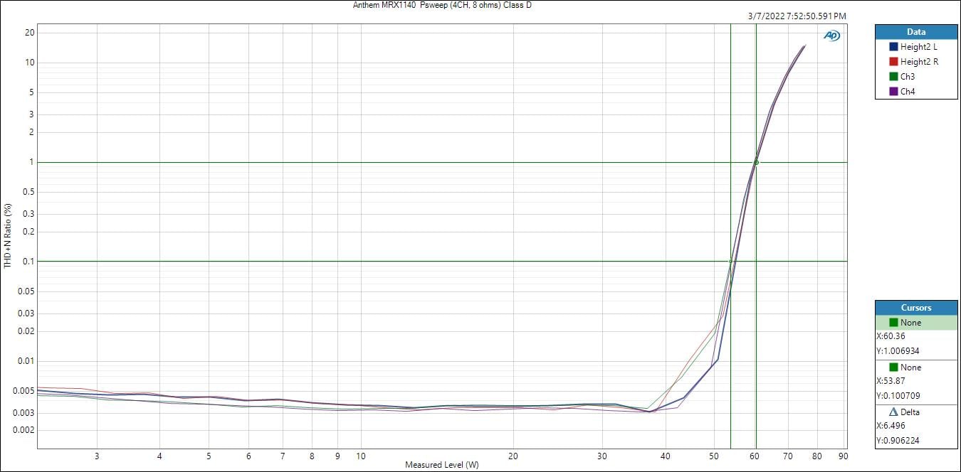Click the green icon of the highlighted cursor
Image resolution: width=961 pixels, height=472 pixels.
tap(893, 323)
